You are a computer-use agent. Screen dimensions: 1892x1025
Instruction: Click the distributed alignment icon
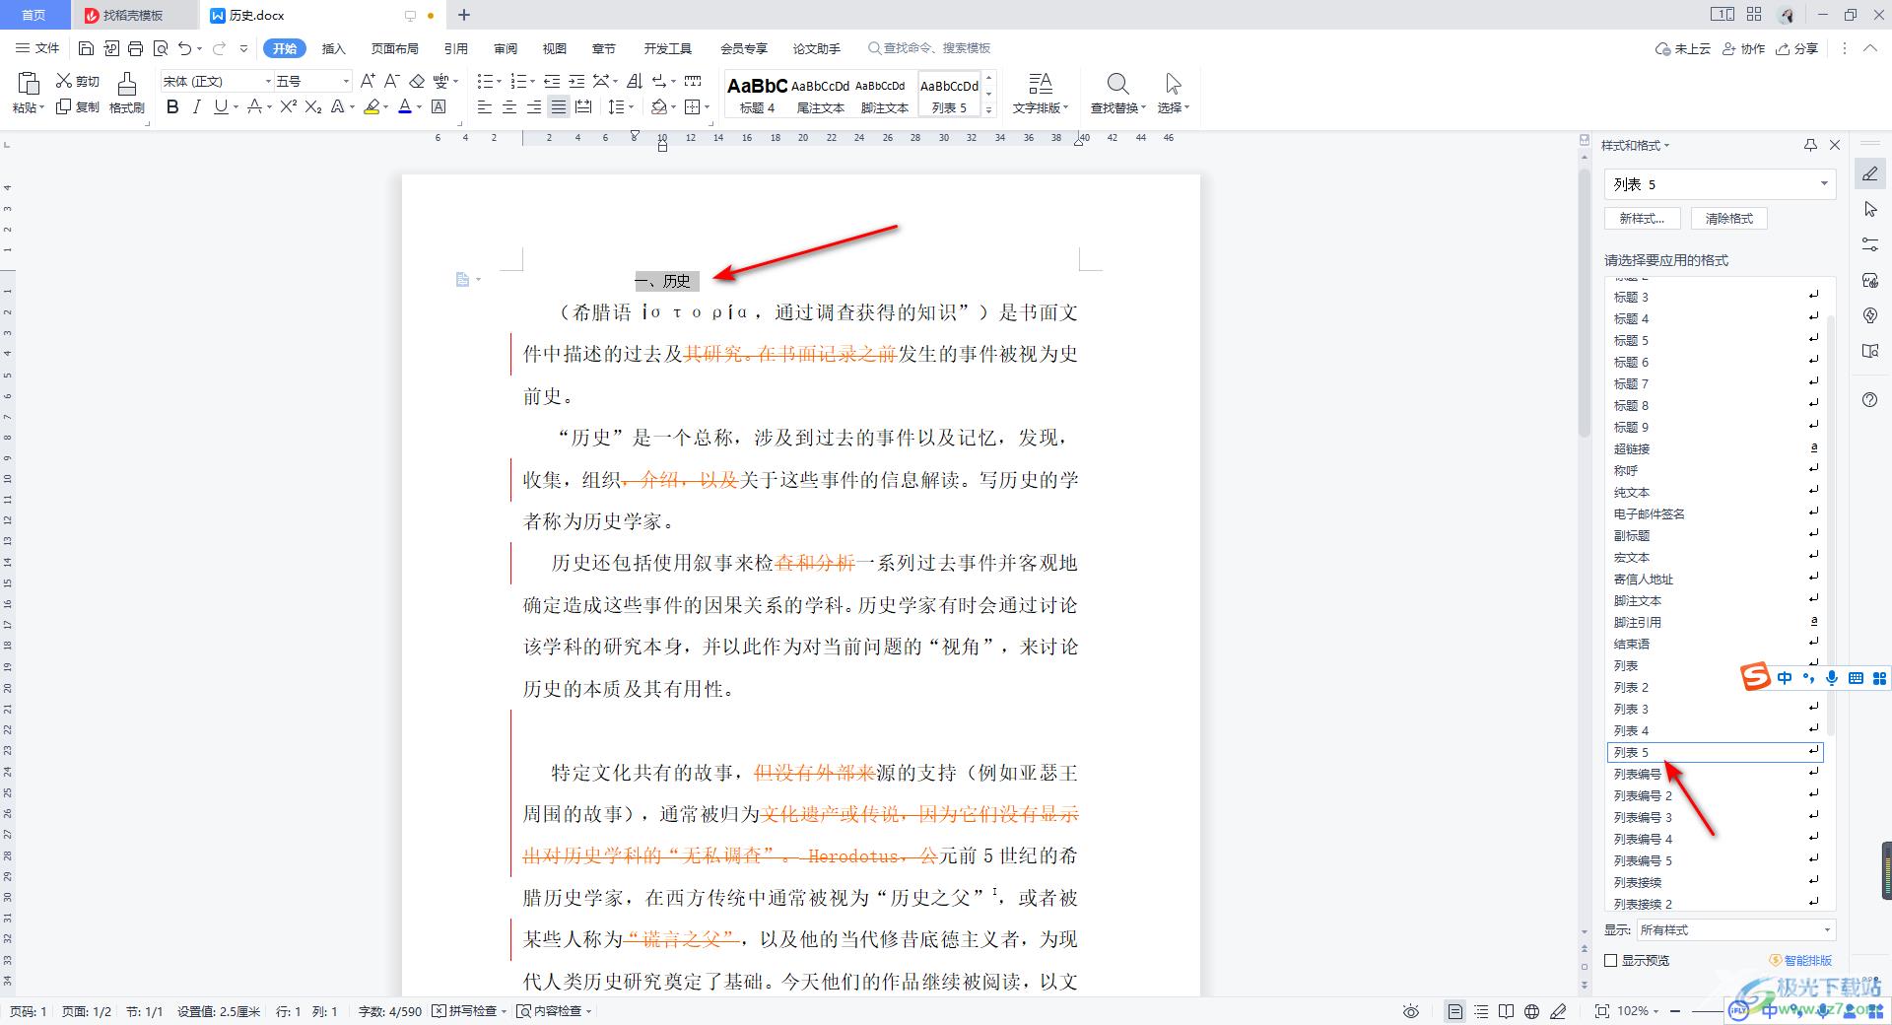[583, 106]
